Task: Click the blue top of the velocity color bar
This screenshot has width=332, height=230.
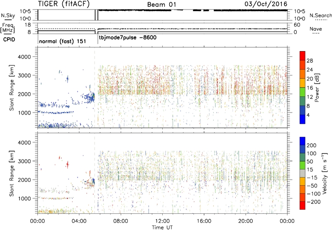Action: pos(303,141)
